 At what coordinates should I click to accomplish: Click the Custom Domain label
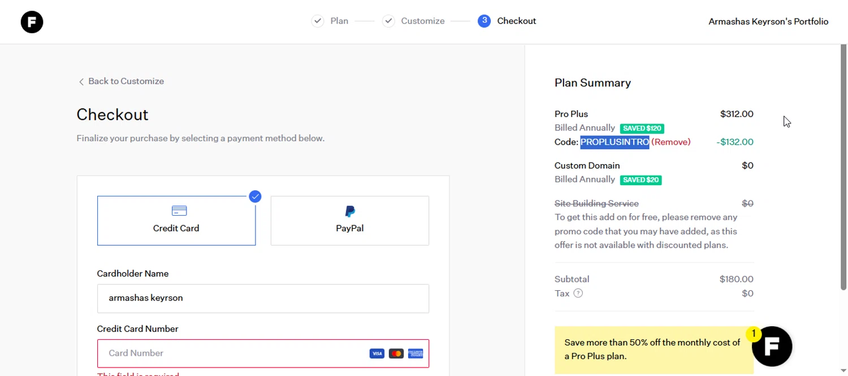point(587,165)
